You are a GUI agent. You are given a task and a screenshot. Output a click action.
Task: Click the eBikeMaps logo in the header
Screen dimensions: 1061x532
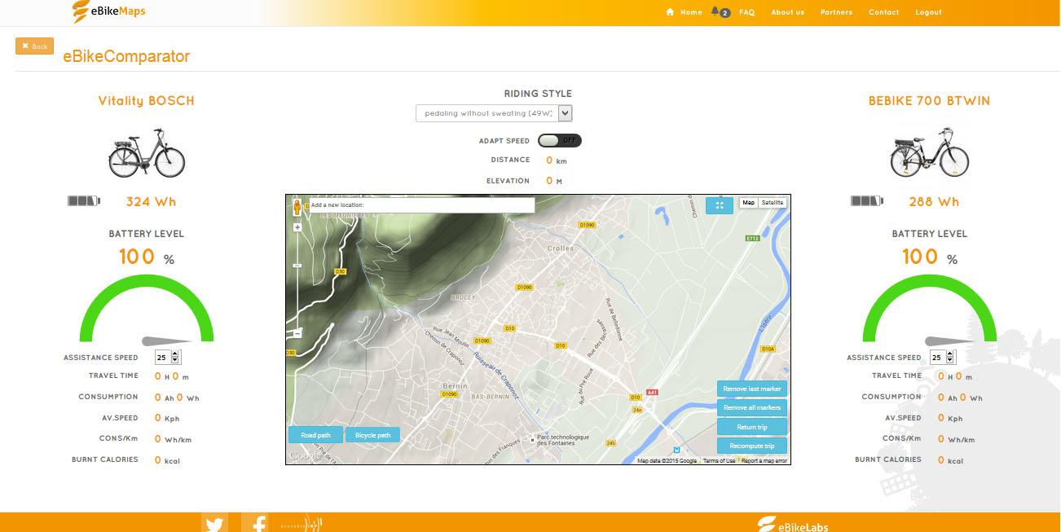point(108,11)
